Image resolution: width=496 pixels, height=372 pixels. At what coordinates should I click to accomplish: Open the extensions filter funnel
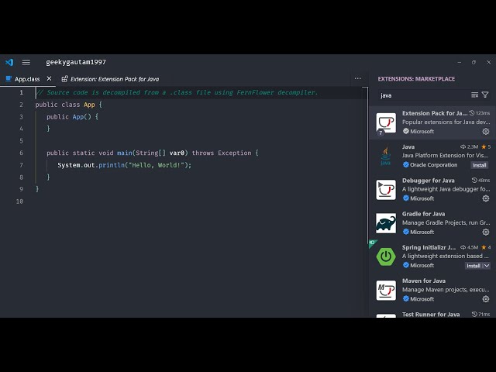[x=485, y=95]
